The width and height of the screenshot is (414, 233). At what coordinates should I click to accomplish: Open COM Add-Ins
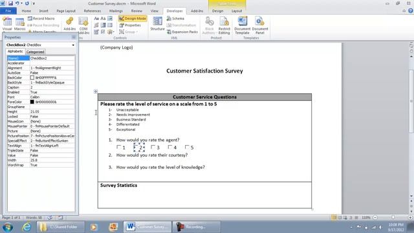(83, 25)
